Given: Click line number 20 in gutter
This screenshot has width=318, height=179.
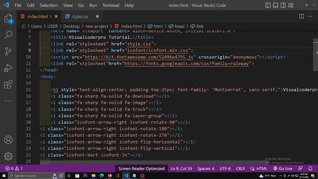Looking at the screenshot, I should coord(28,122).
